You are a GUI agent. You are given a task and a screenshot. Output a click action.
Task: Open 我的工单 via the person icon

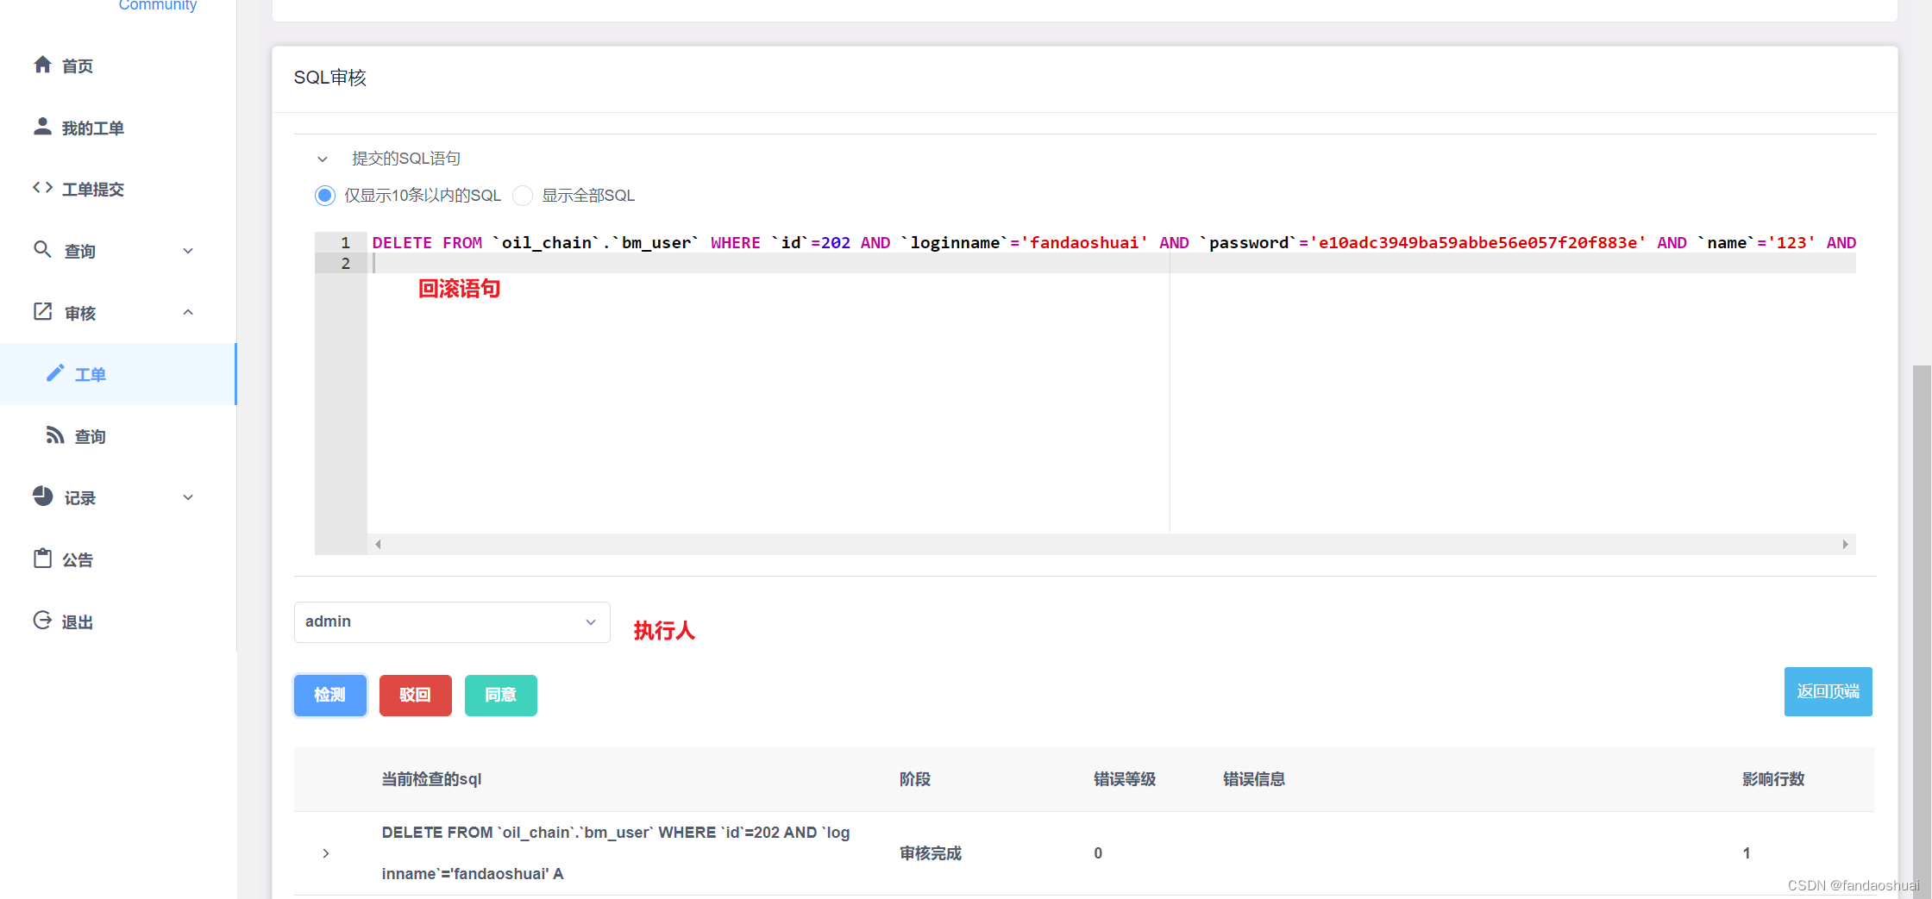pyautogui.click(x=43, y=127)
